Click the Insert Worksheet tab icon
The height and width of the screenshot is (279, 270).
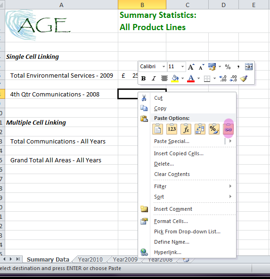[186, 260]
